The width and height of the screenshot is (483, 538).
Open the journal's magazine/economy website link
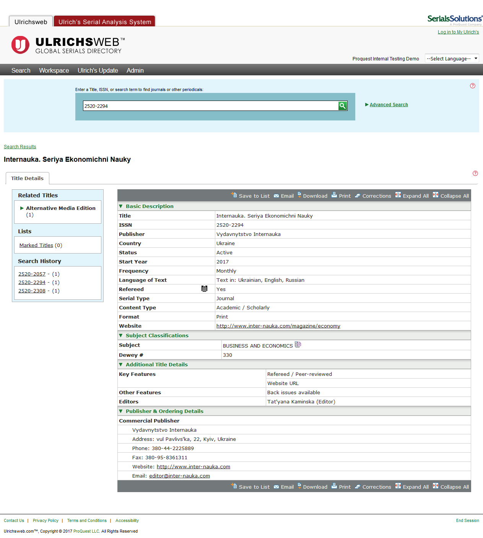coord(278,326)
